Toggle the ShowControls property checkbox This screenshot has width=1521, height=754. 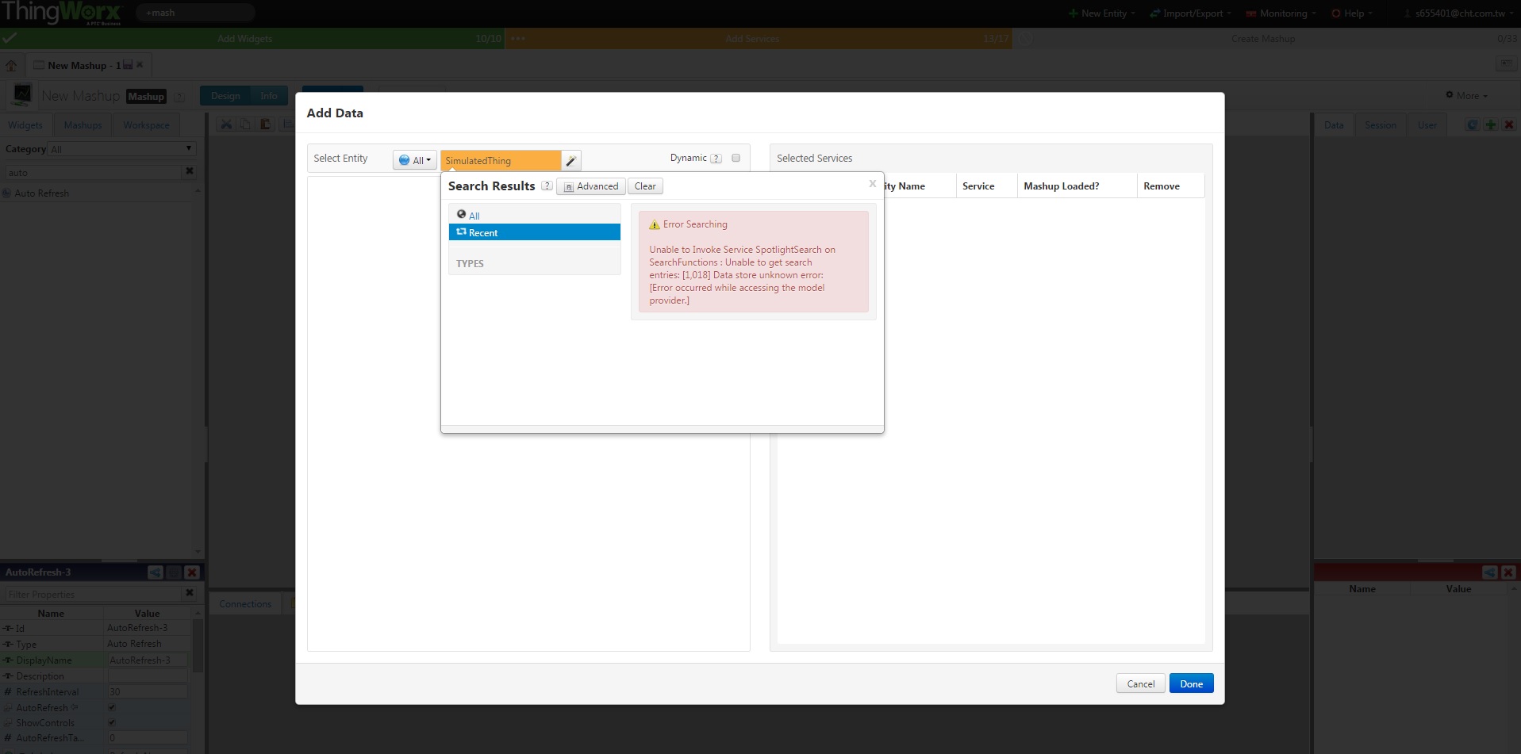112,722
